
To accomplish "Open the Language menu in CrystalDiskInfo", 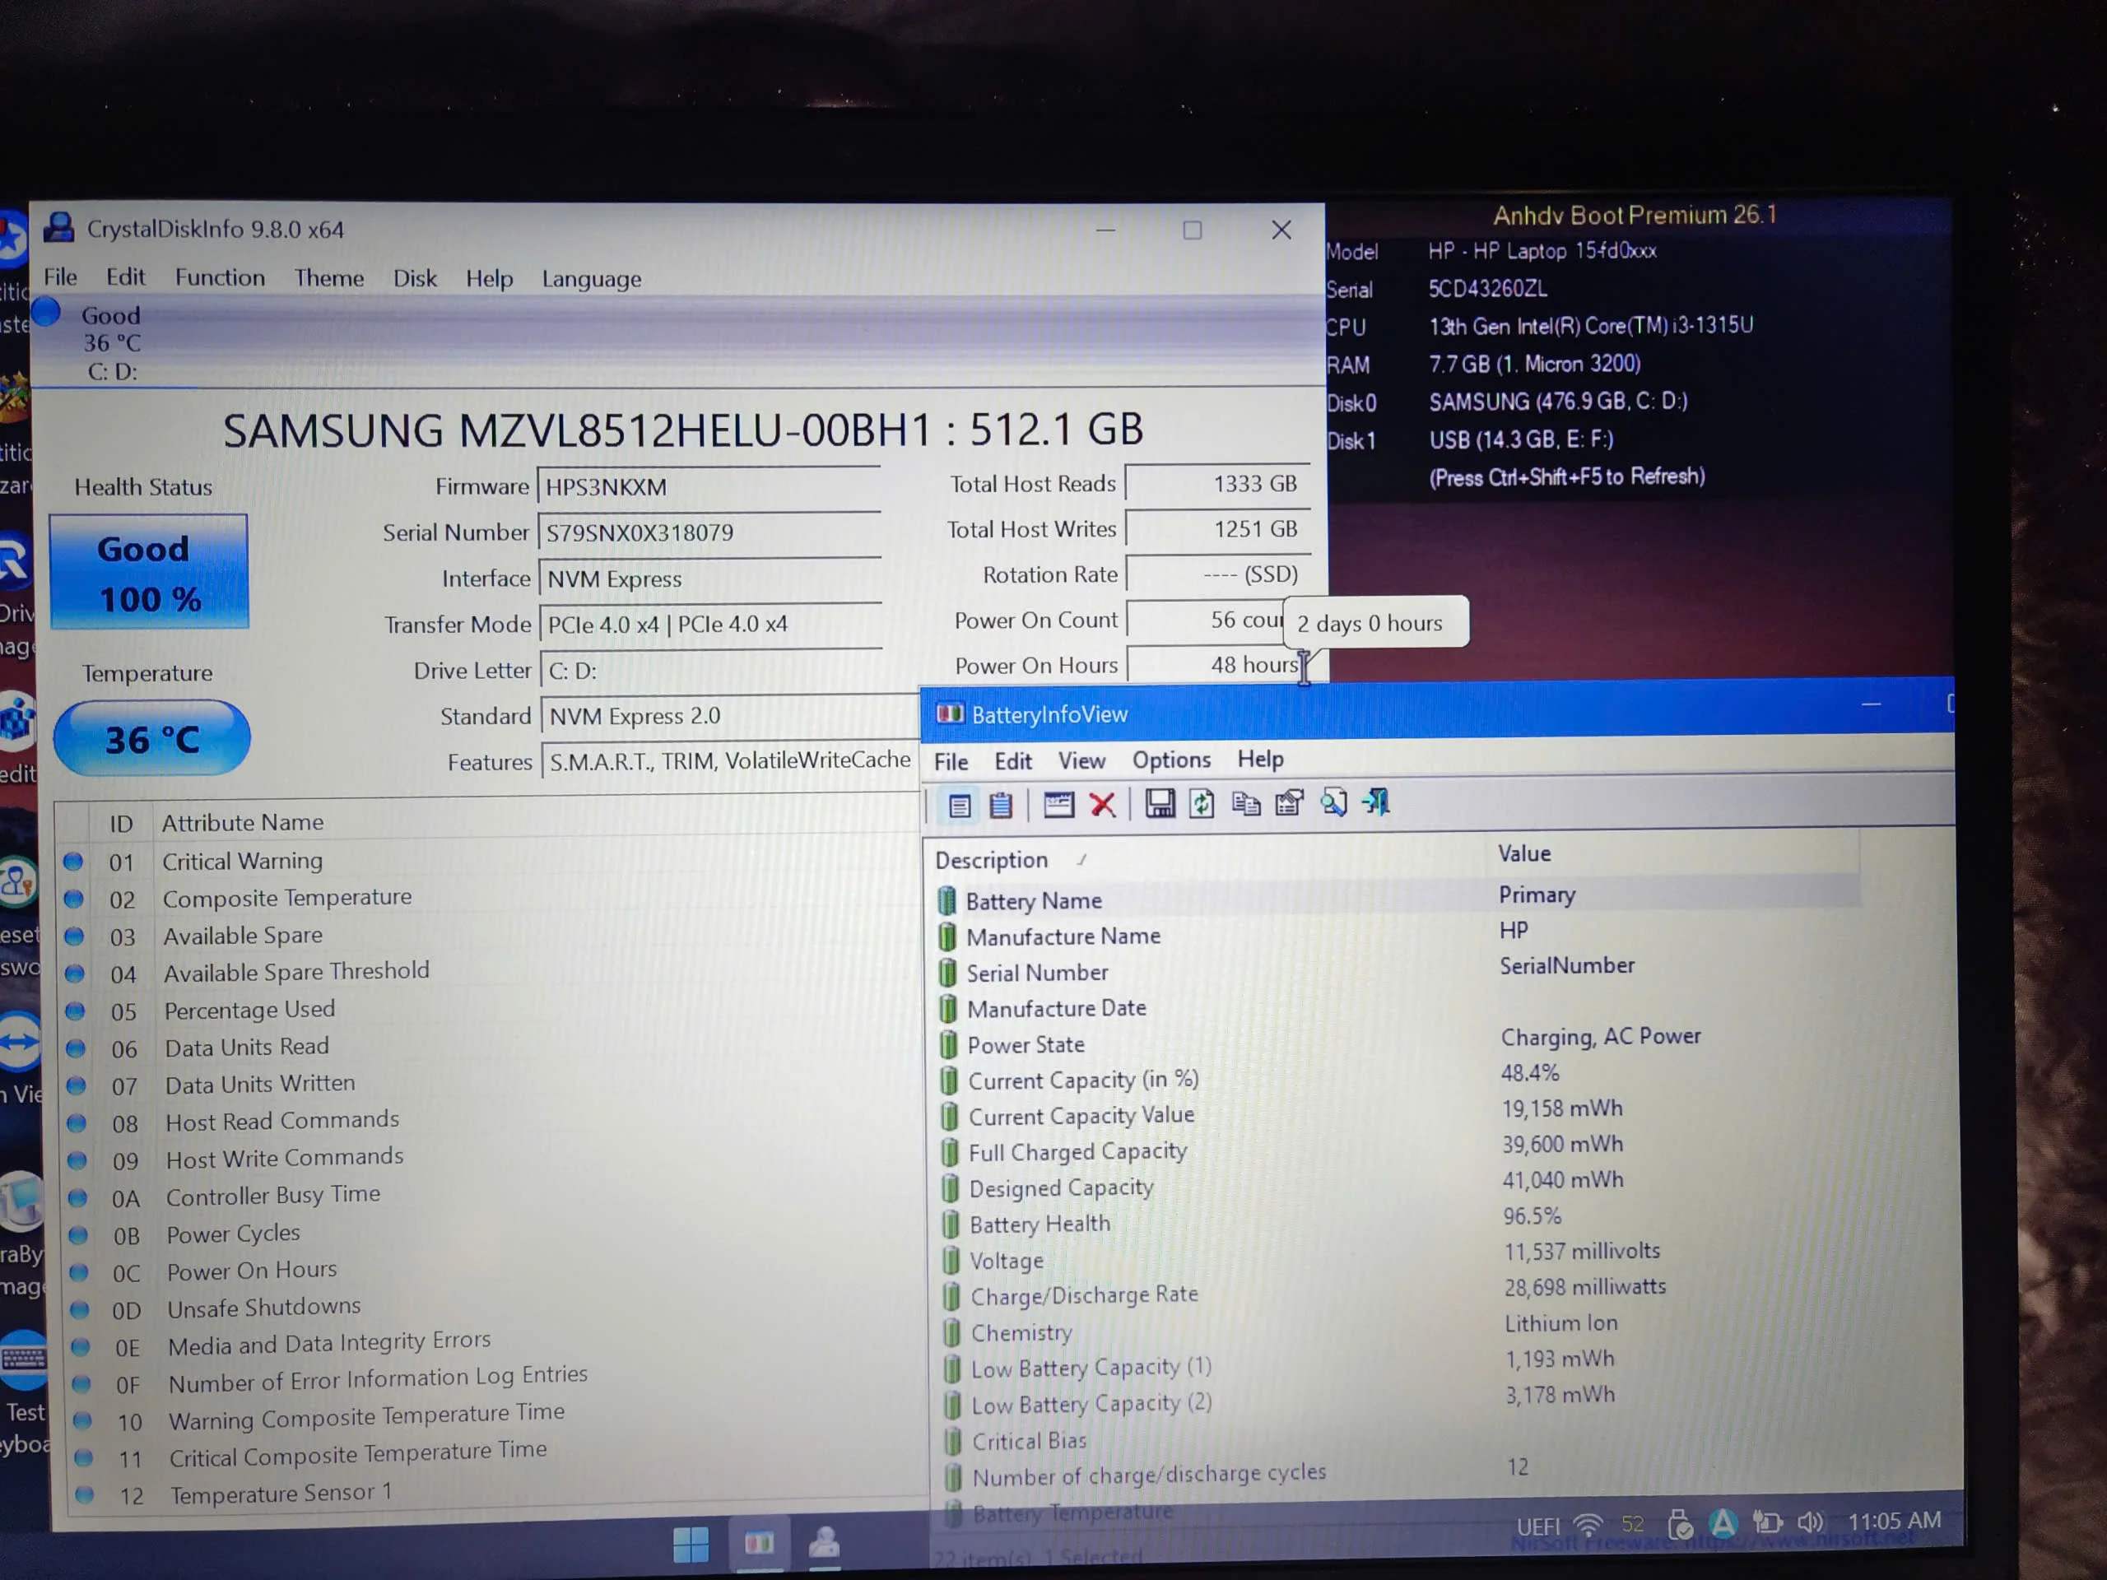I will click(592, 279).
